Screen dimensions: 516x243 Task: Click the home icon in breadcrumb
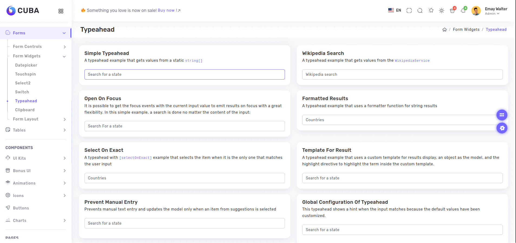tap(444, 30)
